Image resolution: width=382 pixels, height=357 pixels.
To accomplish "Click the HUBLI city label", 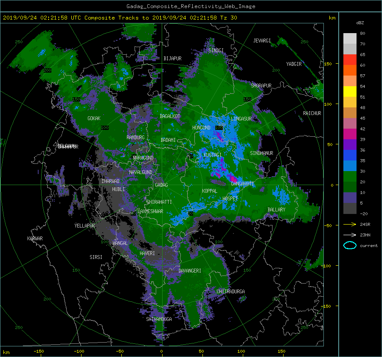I will [x=118, y=189].
